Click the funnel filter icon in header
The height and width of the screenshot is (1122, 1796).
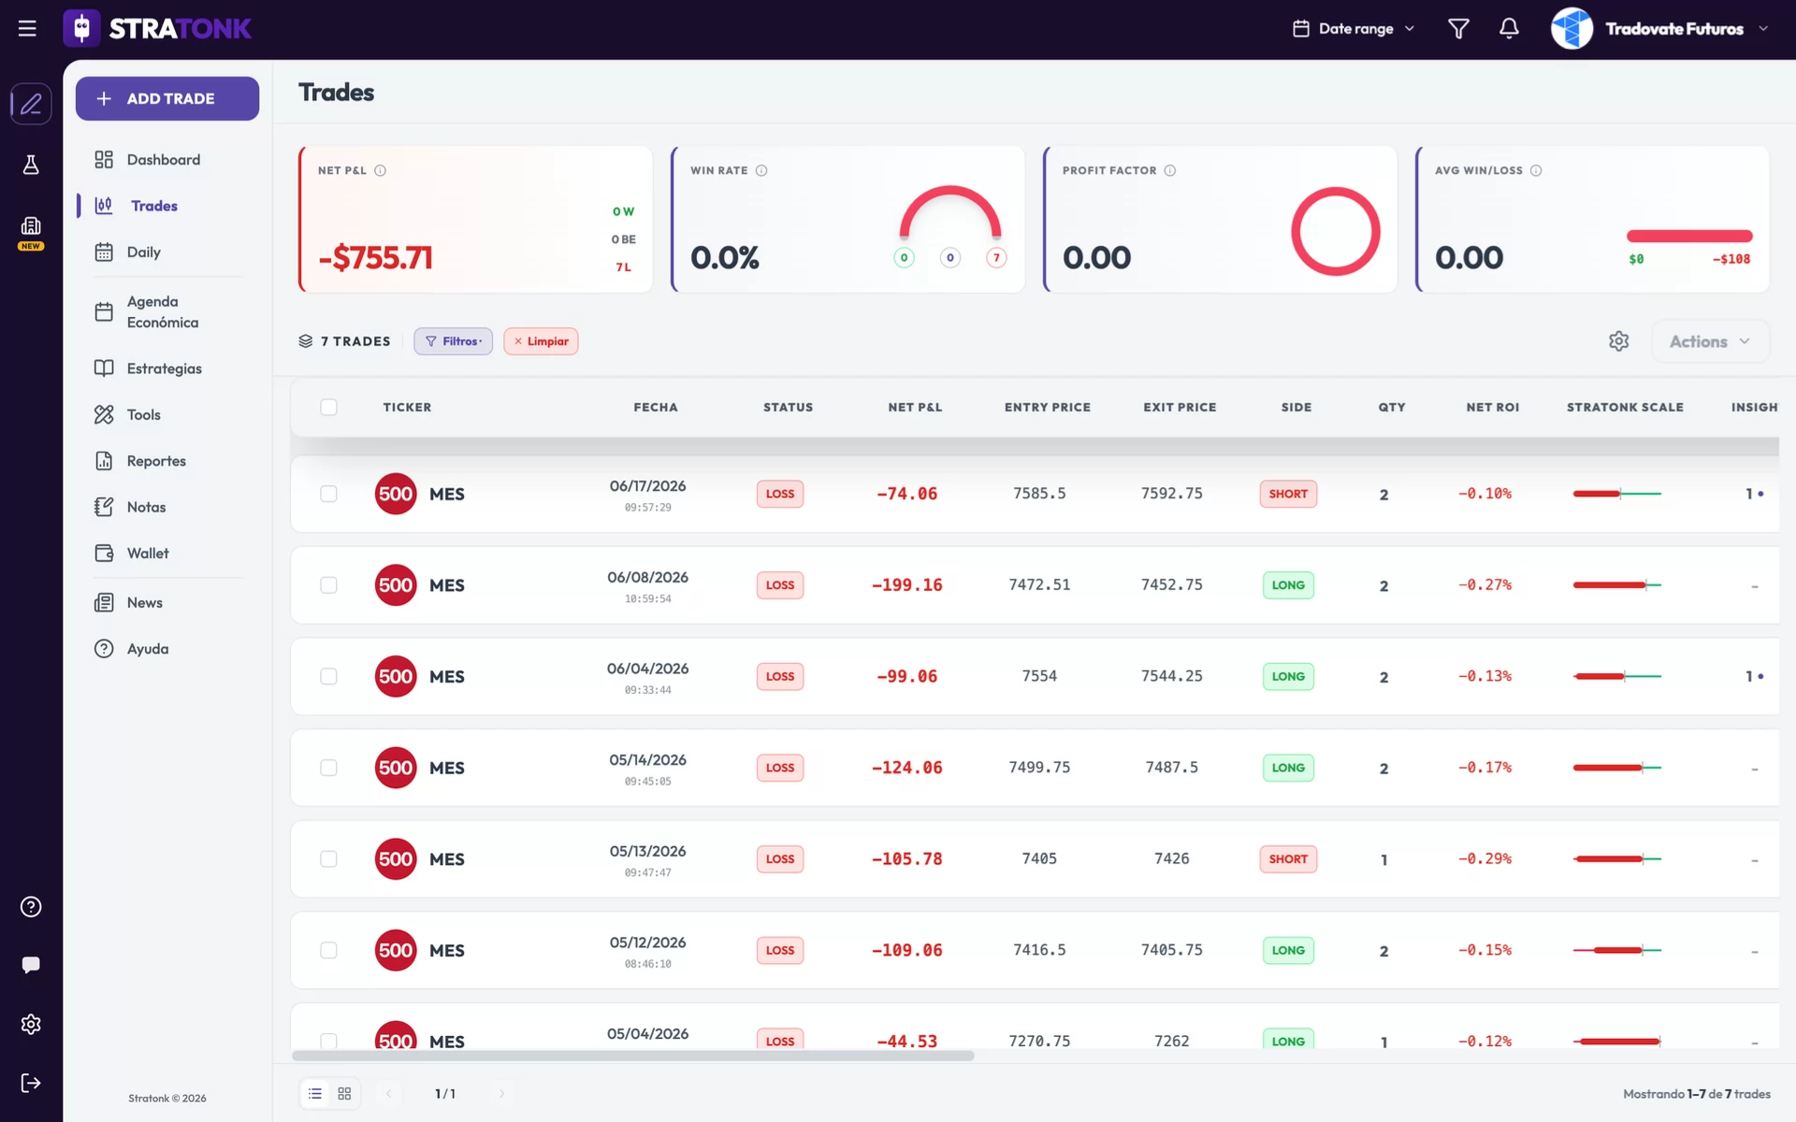(x=1458, y=29)
